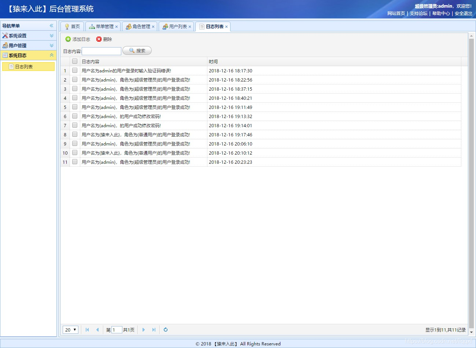
Task: Refresh the log table
Action: (166, 330)
